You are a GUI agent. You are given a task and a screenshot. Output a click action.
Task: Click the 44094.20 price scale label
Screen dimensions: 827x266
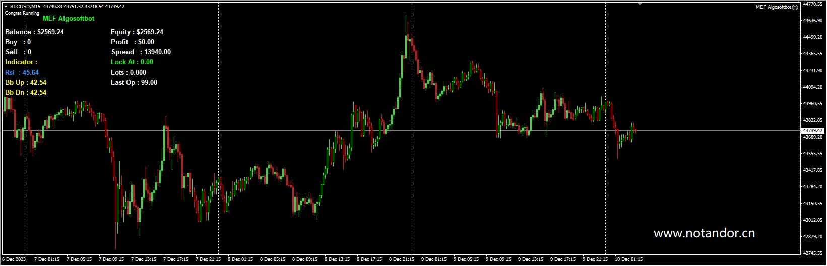813,87
